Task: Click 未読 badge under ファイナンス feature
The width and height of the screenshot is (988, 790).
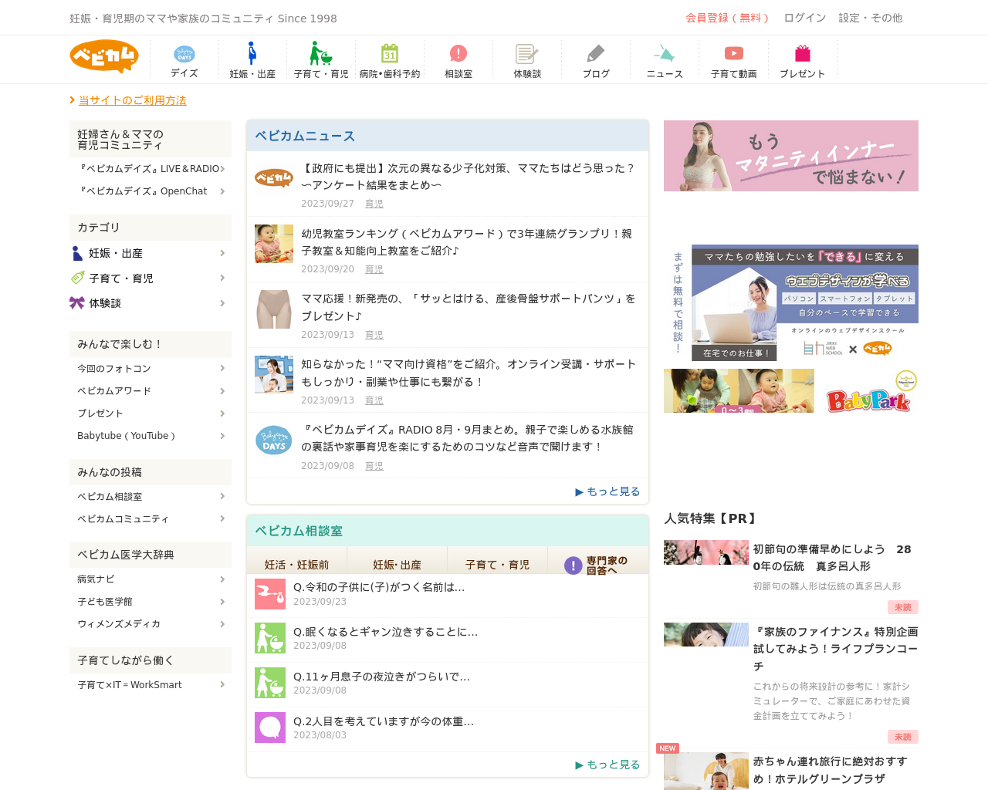Action: [903, 737]
